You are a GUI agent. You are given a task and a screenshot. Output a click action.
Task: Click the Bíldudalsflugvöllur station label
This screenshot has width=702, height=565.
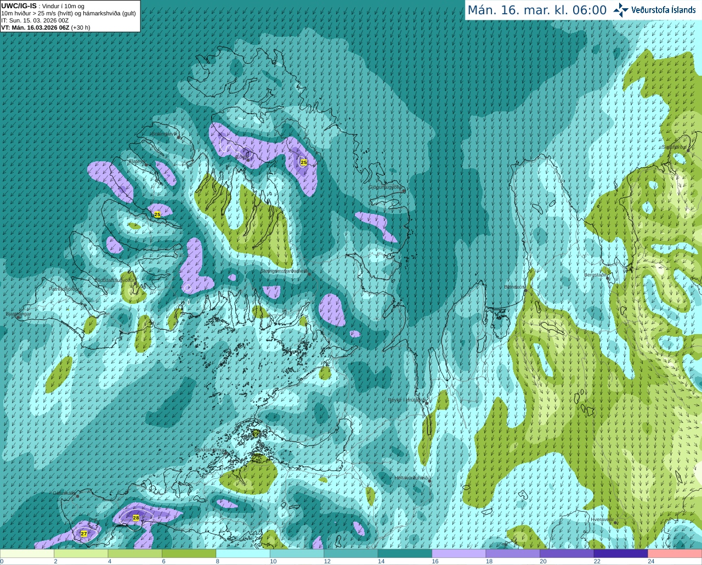(x=114, y=280)
